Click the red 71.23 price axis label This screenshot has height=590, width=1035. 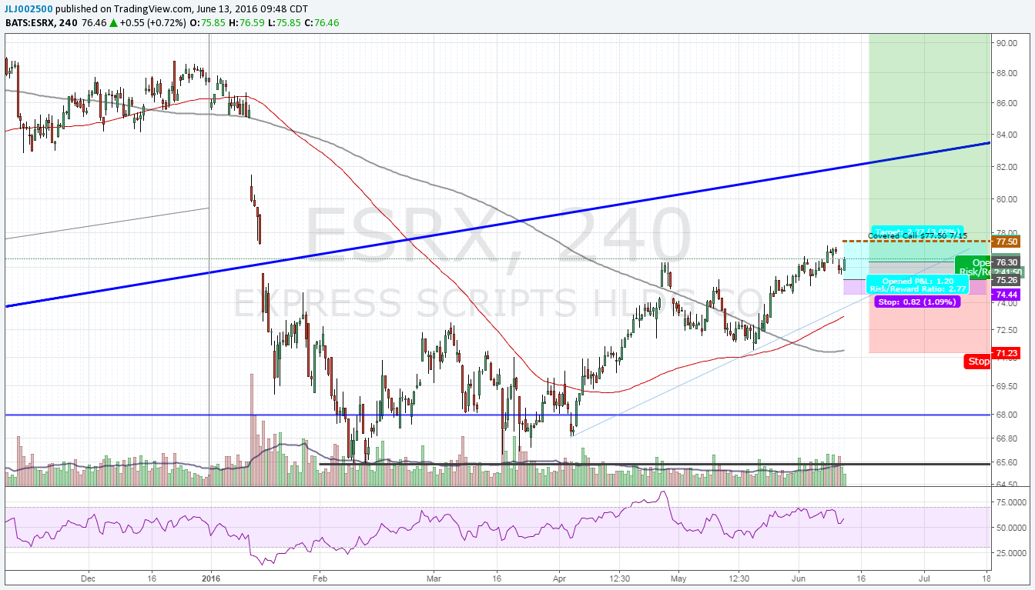[x=1007, y=354]
